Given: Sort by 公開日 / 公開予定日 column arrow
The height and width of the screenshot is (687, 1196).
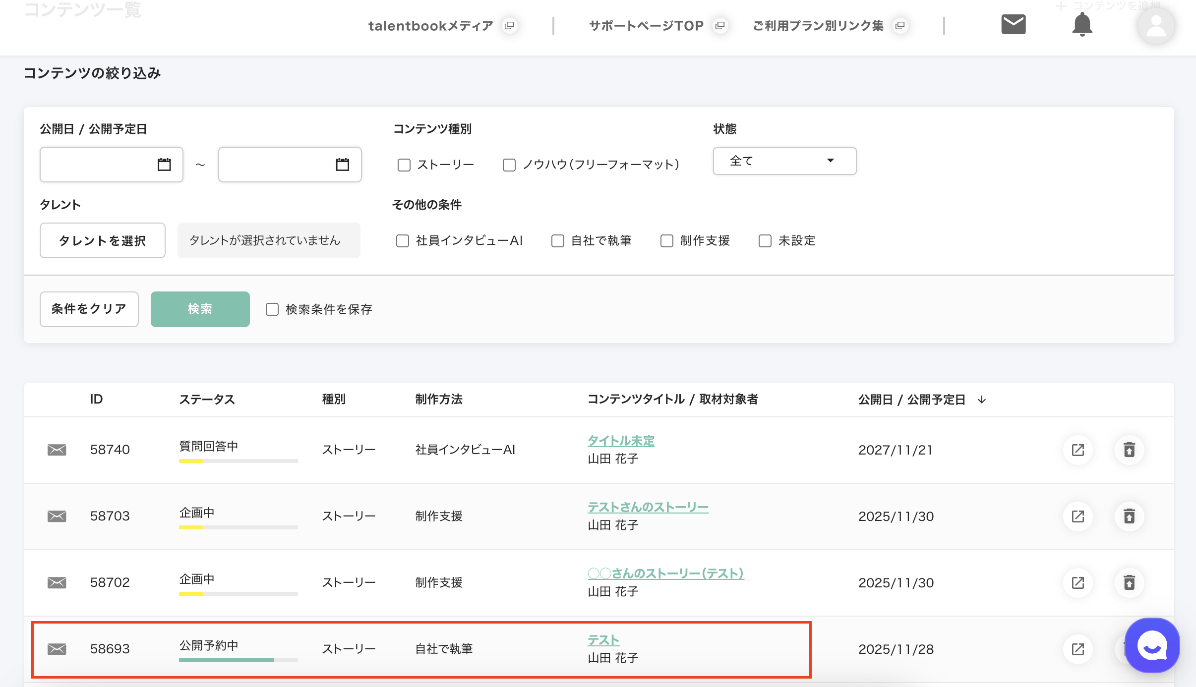Looking at the screenshot, I should click(x=982, y=400).
